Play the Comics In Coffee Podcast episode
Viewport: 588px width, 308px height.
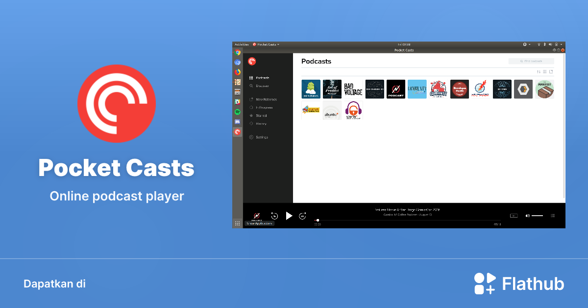(x=289, y=215)
